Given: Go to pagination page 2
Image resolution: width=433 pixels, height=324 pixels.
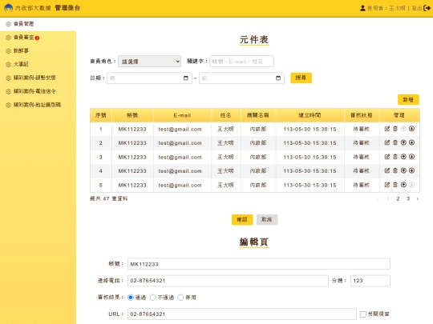Looking at the screenshot, I should pos(398,198).
